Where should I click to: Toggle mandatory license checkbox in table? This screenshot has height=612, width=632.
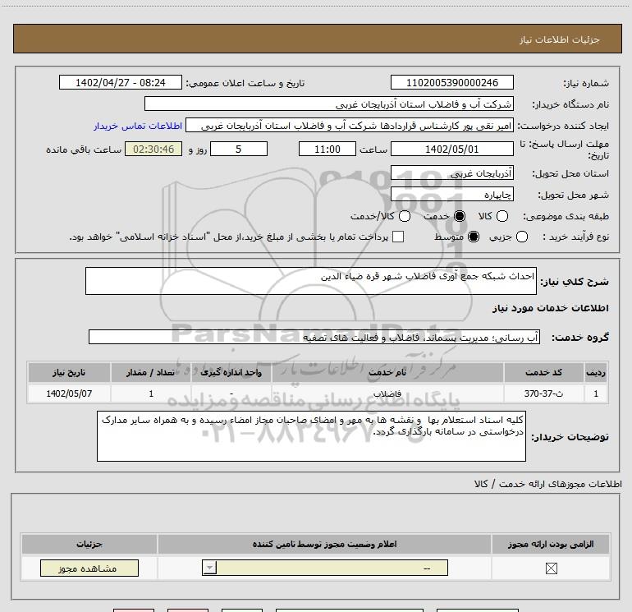551,568
